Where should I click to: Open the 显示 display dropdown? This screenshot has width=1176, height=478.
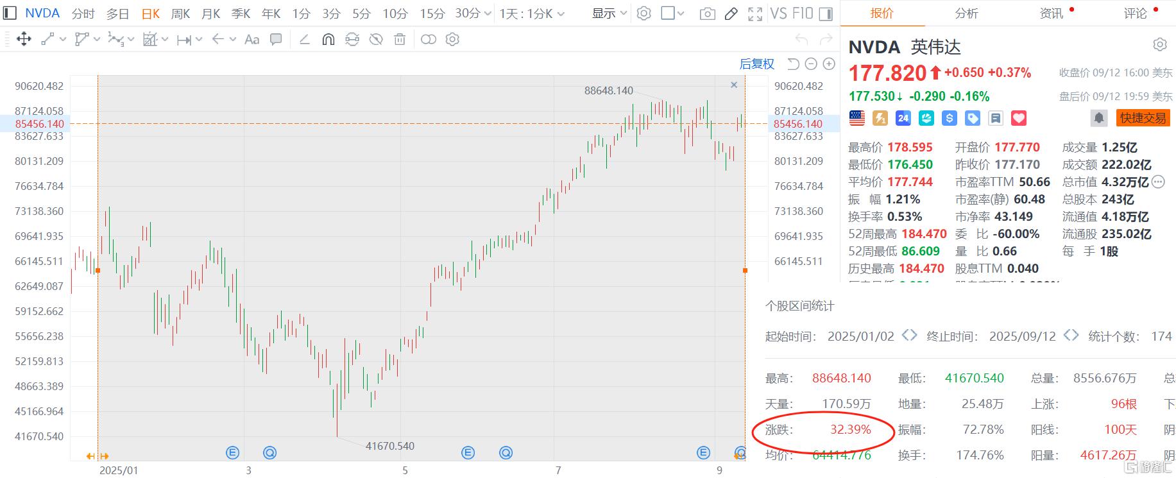point(609,13)
